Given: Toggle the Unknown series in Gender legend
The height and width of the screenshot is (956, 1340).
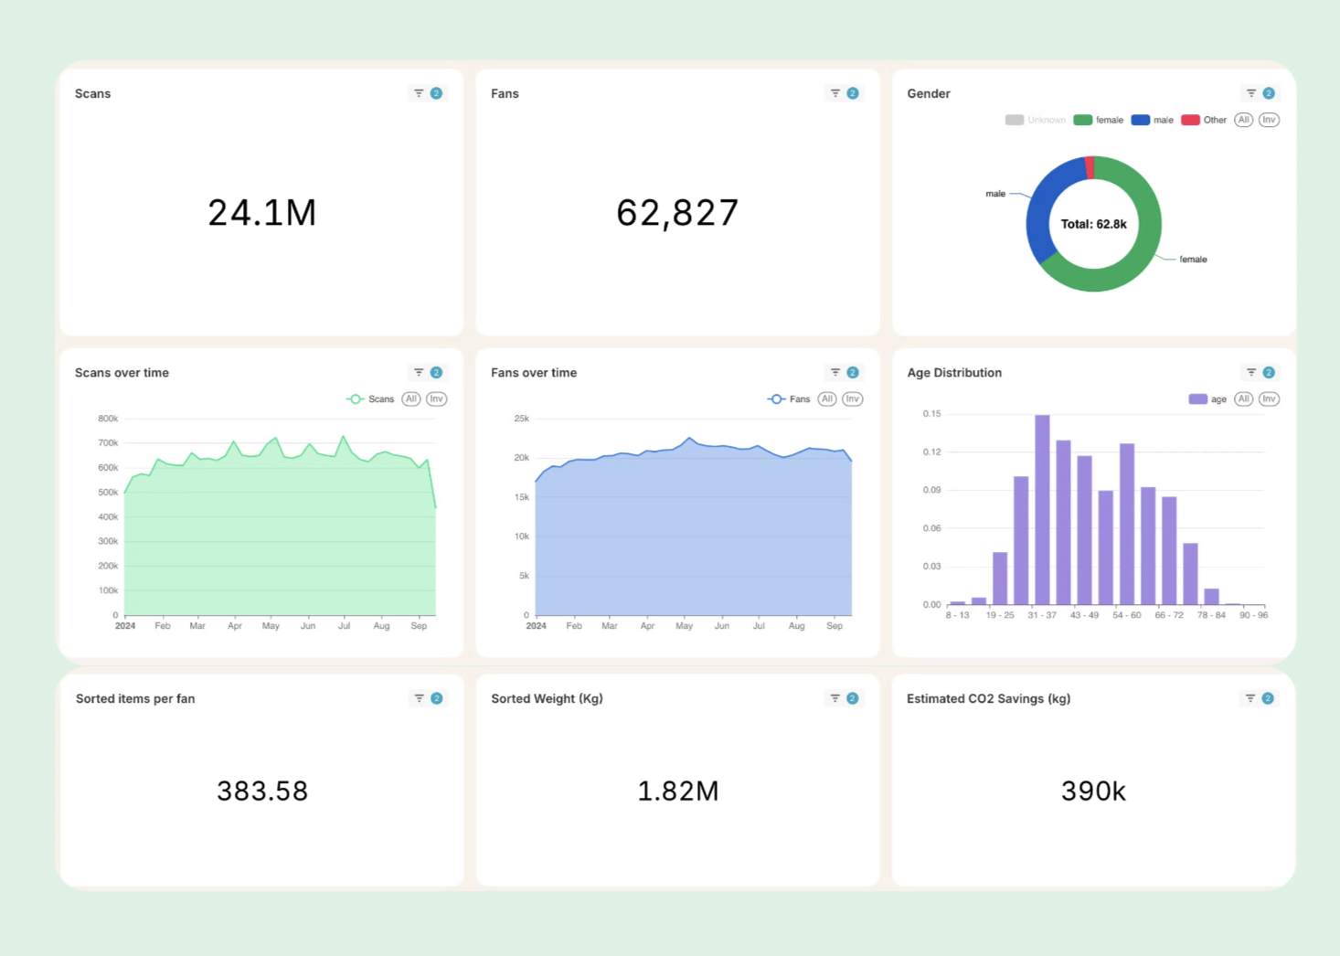Looking at the screenshot, I should 1035,120.
